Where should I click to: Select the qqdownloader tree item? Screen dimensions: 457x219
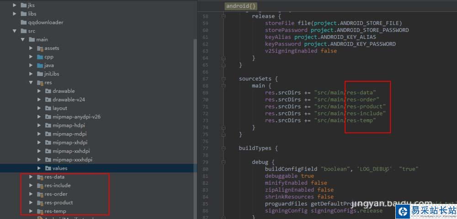click(x=46, y=22)
